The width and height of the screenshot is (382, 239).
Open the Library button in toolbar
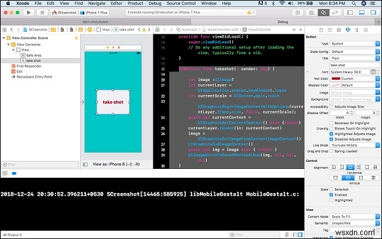(297, 13)
